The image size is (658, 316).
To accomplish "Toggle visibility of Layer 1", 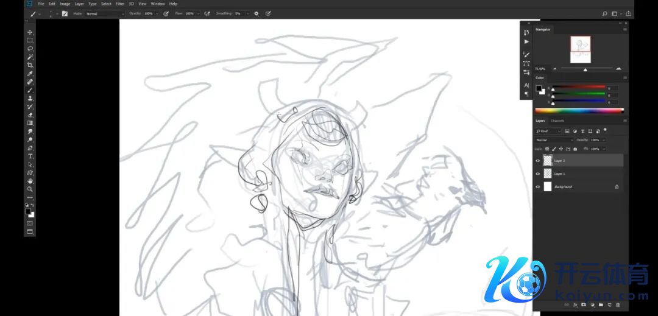I will pyautogui.click(x=537, y=174).
